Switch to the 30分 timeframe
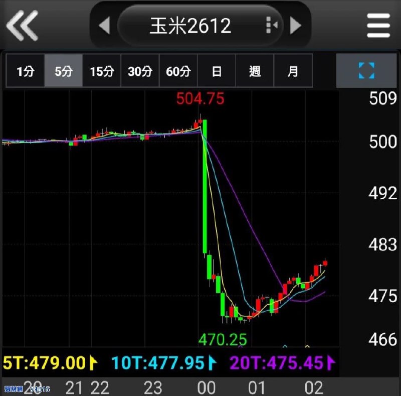401x396 pixels. point(140,71)
